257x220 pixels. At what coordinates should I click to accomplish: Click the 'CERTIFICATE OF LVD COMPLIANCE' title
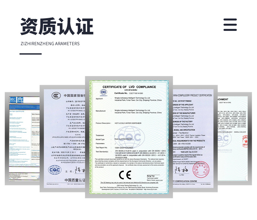click(129, 87)
